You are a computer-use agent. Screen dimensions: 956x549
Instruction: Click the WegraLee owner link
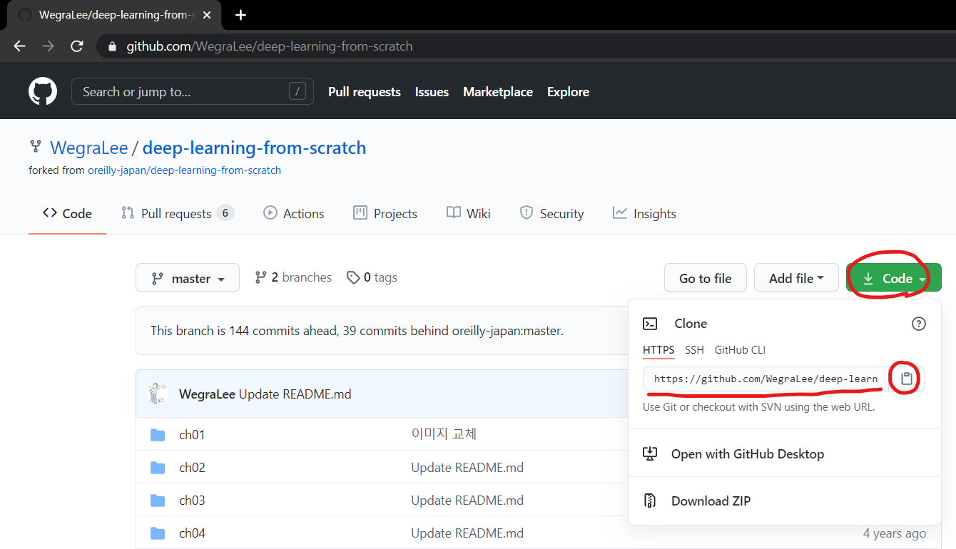coord(89,148)
